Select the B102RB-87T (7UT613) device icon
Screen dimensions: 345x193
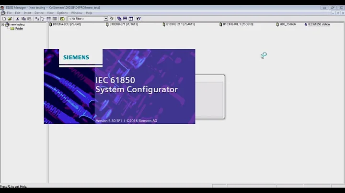[x=107, y=24]
